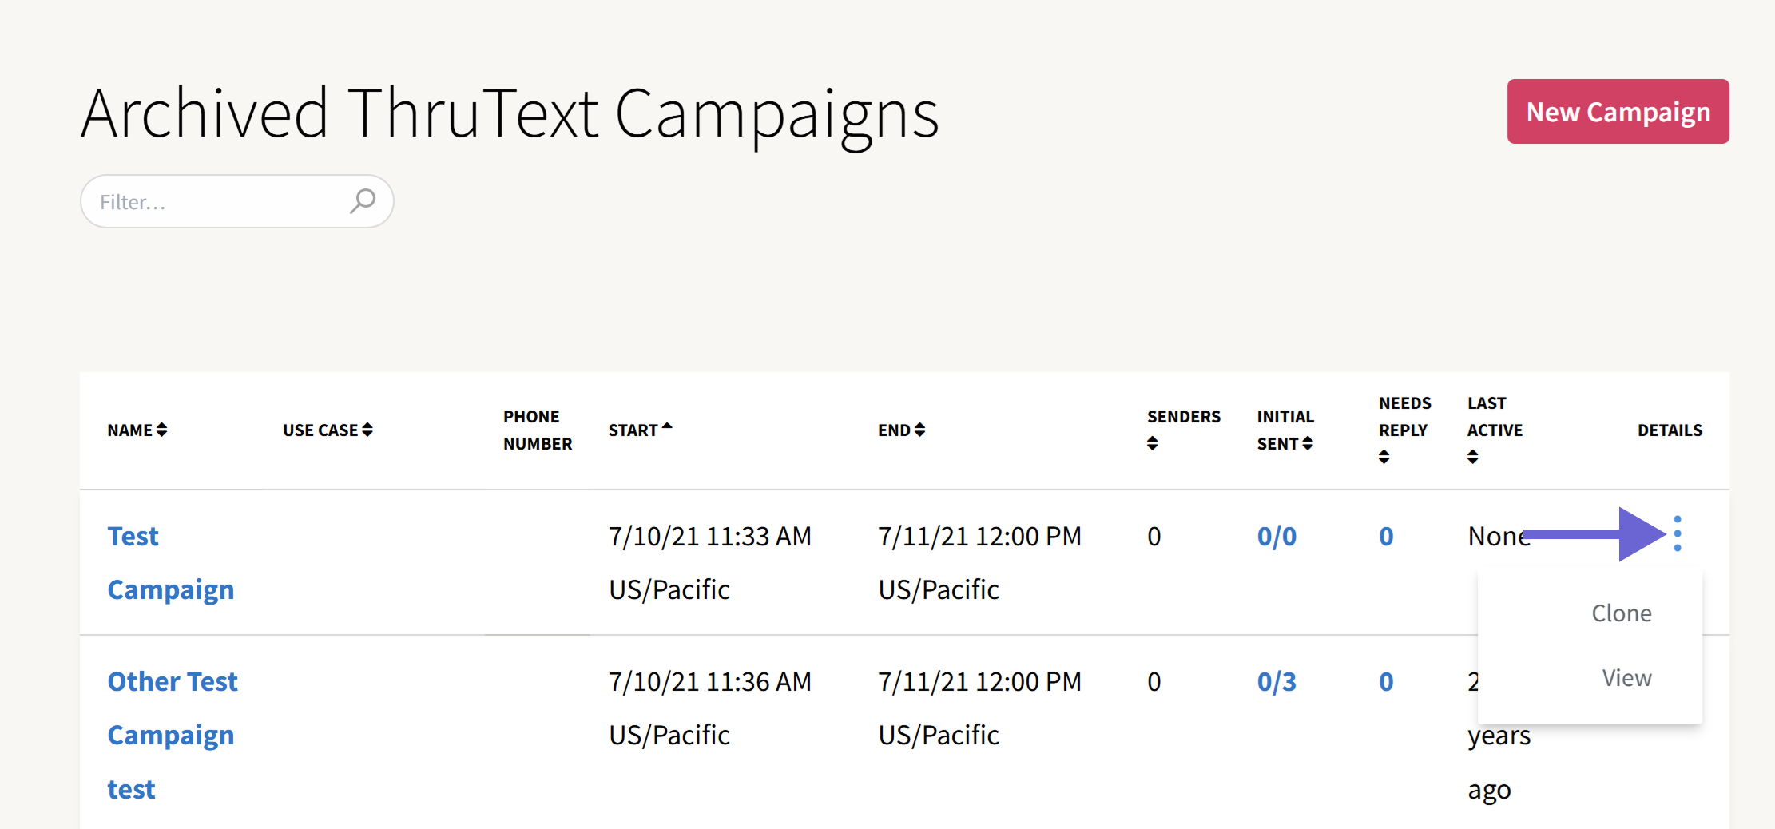Select Clone from the details menu
This screenshot has height=829, width=1775.
pyautogui.click(x=1621, y=613)
